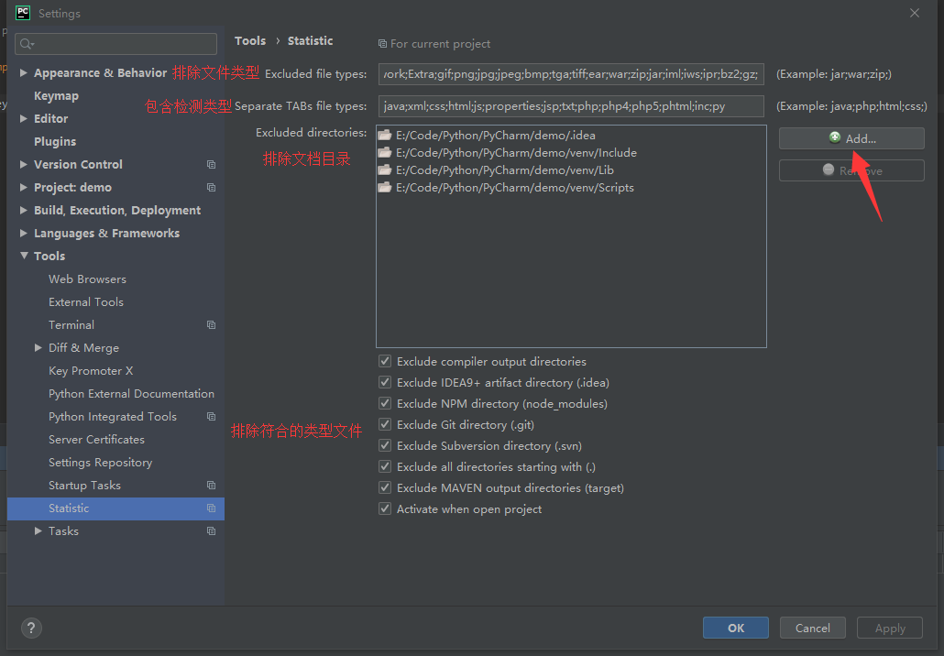Disable Exclude NPM directory (node_modules)
The height and width of the screenshot is (656, 944).
(x=385, y=403)
